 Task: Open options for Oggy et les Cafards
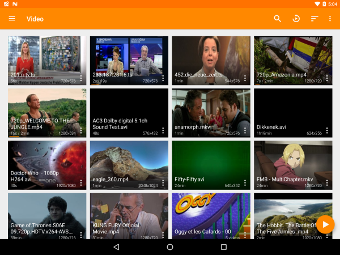(245, 235)
